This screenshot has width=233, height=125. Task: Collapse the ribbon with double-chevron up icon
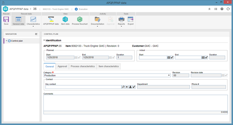coord(209,9)
